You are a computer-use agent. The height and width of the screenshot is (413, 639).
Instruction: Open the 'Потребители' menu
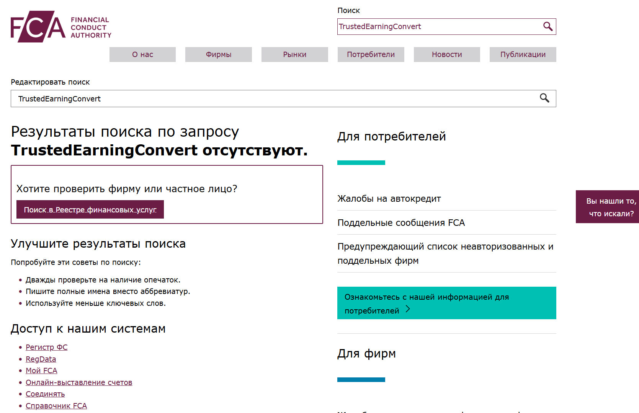tap(371, 54)
